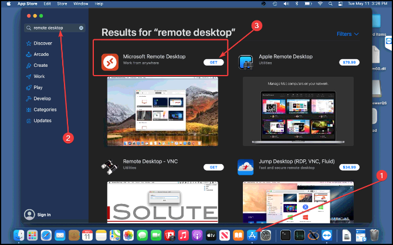Screen dimensions: 393x245
Task: Select the Work category in sidebar
Action: point(39,77)
